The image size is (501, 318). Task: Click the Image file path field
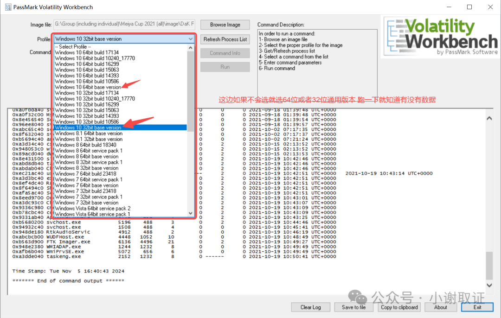click(124, 24)
